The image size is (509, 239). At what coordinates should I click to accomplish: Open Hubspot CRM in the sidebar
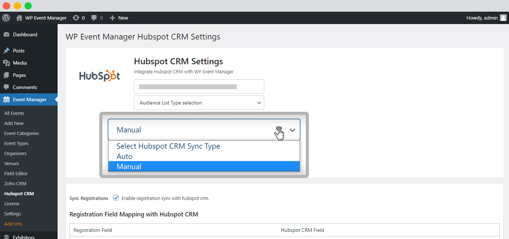(x=19, y=194)
